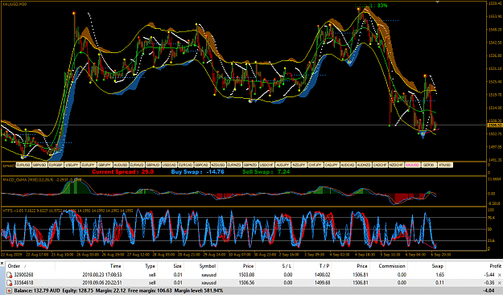Viewport: 503px width, 295px height.
Task: Sort by the Swap column header
Action: pyautogui.click(x=438, y=266)
